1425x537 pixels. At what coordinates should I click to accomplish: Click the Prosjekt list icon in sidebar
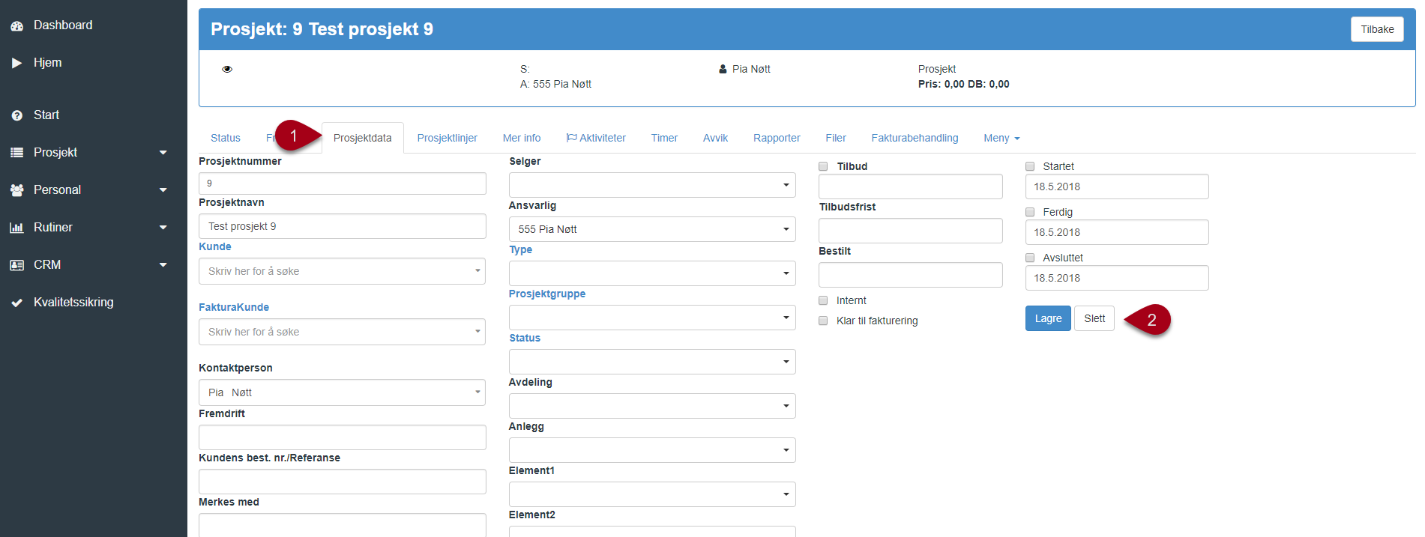[x=16, y=153]
